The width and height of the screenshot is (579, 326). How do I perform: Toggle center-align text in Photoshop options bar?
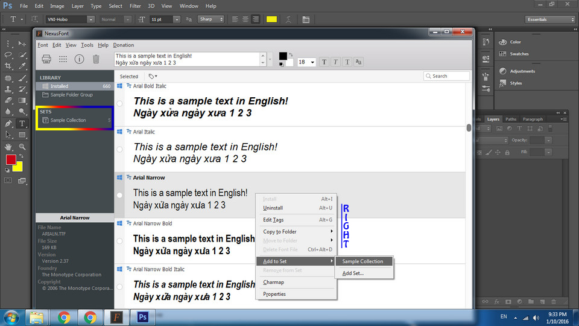[245, 19]
